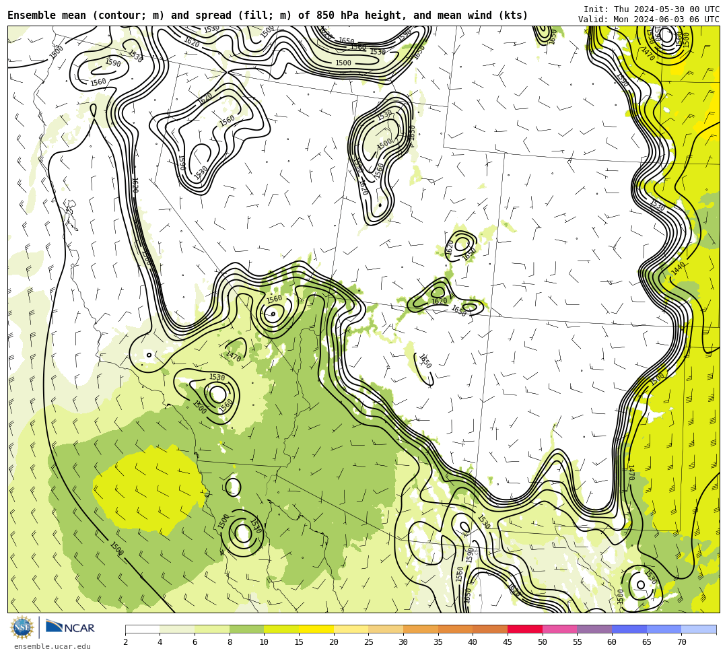Pick the light orange 25–30 colorbar segment
The width and height of the screenshot is (727, 655).
pyautogui.click(x=386, y=629)
